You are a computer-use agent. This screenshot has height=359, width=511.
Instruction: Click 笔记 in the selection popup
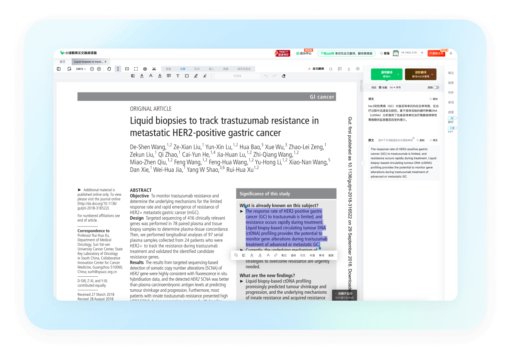[284, 255]
